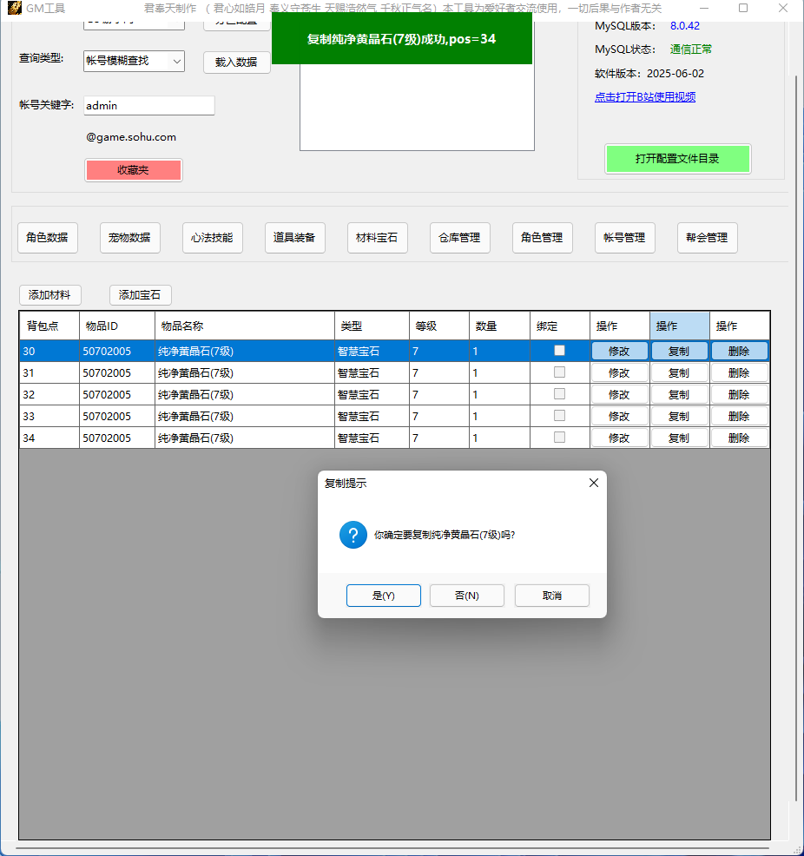Open the 材料宝石 tab
Viewport: 804px width, 856px height.
(x=377, y=238)
